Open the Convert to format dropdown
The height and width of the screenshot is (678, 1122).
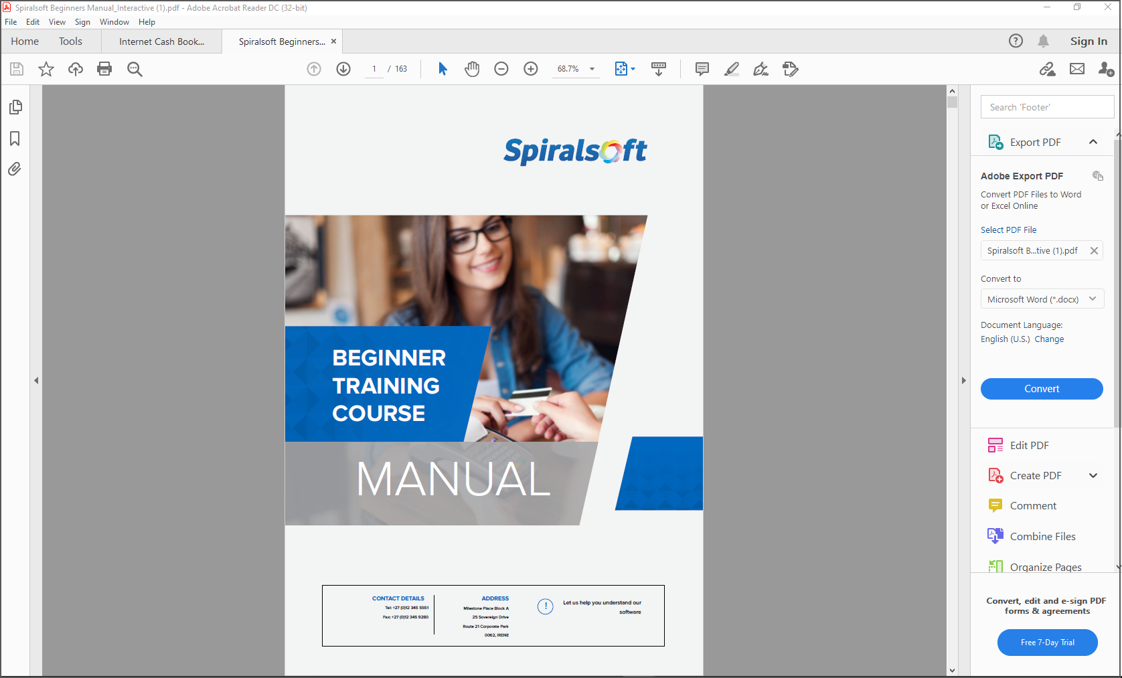pyautogui.click(x=1042, y=299)
